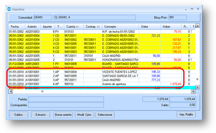Click the vertical scrollbar up arrow
216x133 pixels.
(197, 26)
